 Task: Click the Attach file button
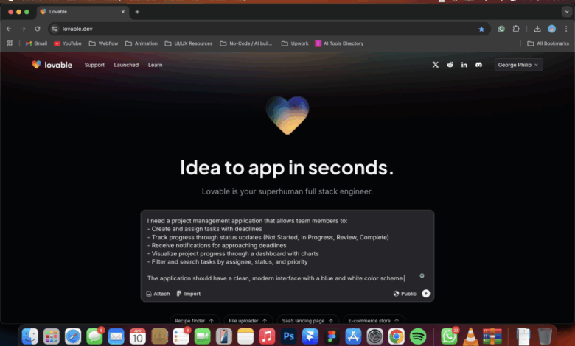158,294
